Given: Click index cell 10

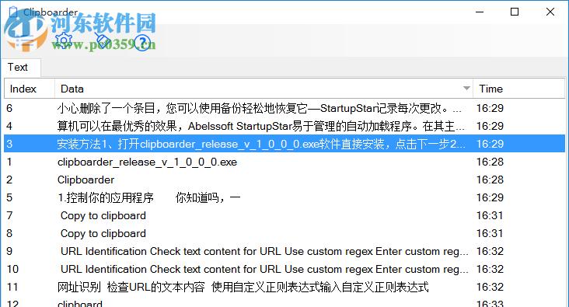Looking at the screenshot, I should coord(12,269).
